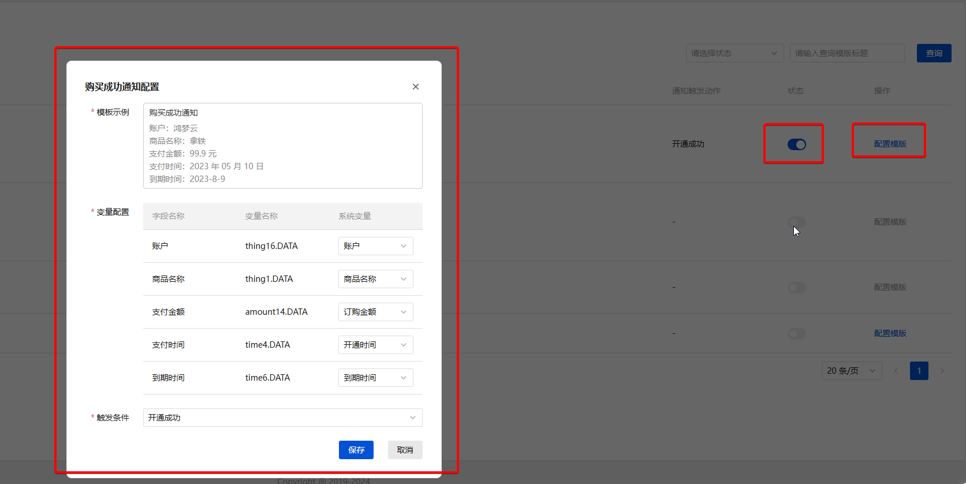Select the thing1.DATA variable name cell
966x484 pixels.
[269, 279]
